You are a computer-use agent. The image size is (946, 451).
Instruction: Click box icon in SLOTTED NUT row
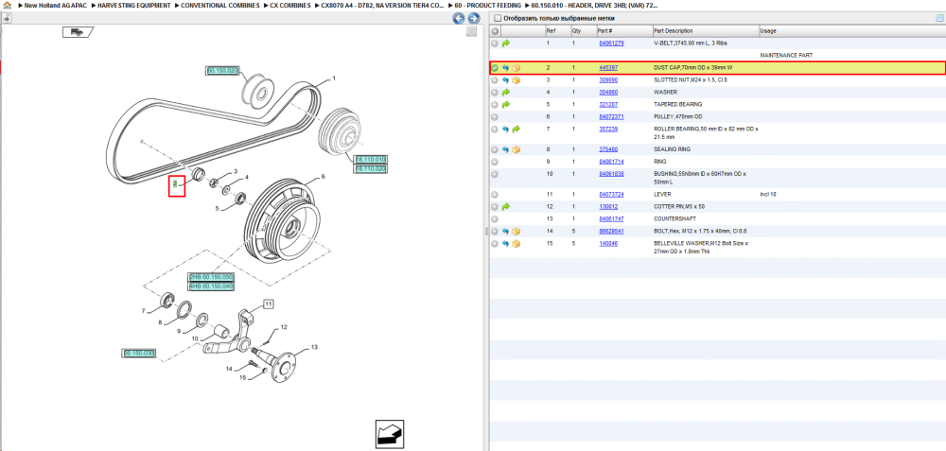tap(516, 80)
